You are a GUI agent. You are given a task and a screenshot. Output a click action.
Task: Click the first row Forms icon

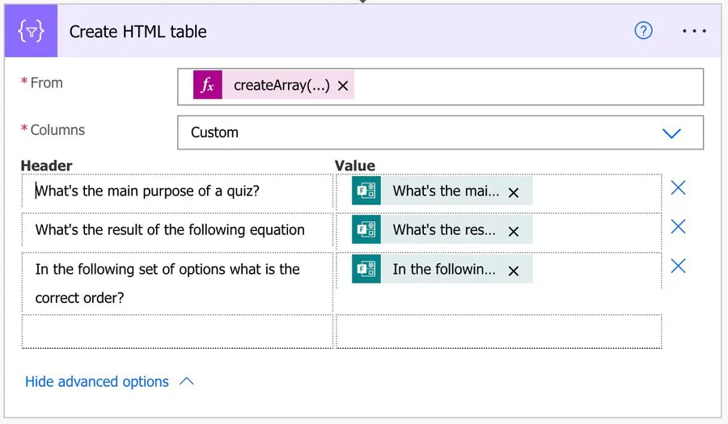[366, 191]
